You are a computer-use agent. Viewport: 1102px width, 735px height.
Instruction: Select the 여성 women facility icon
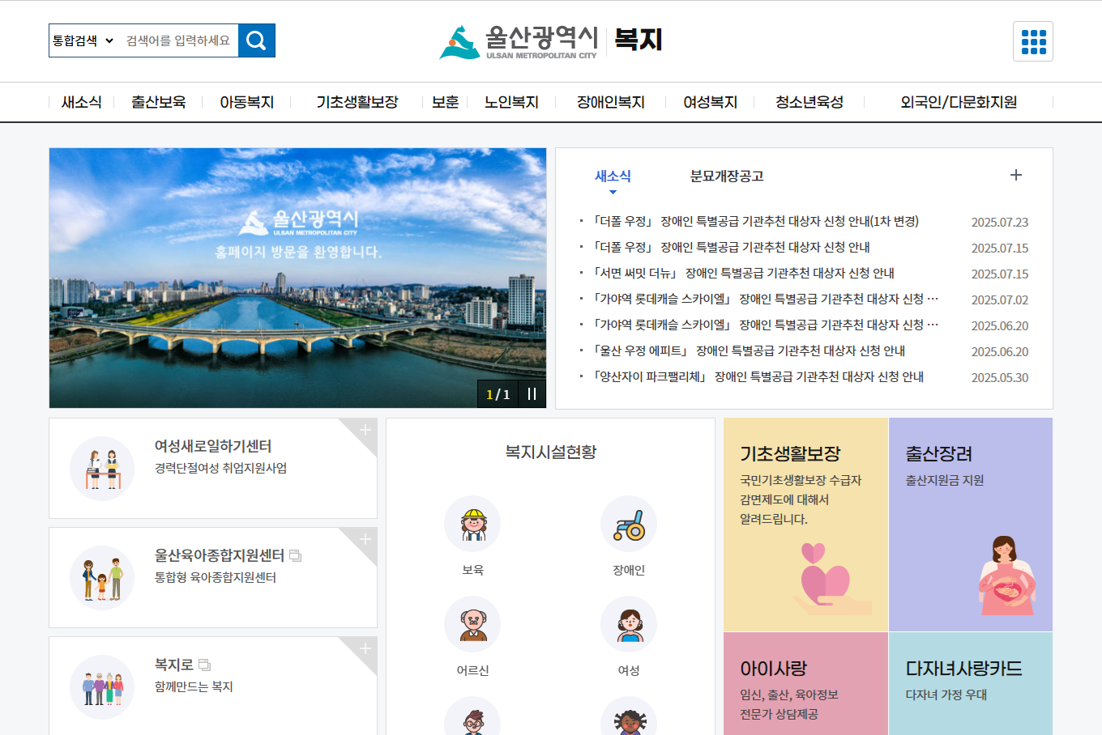pos(629,624)
